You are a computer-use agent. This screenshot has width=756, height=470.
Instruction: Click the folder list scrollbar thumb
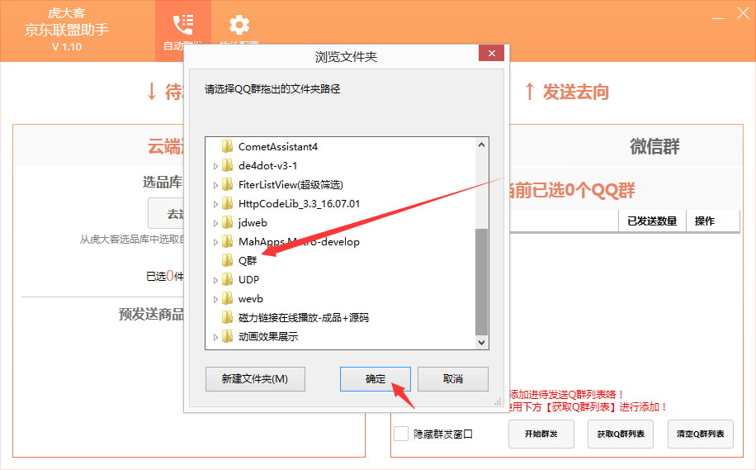(x=481, y=282)
